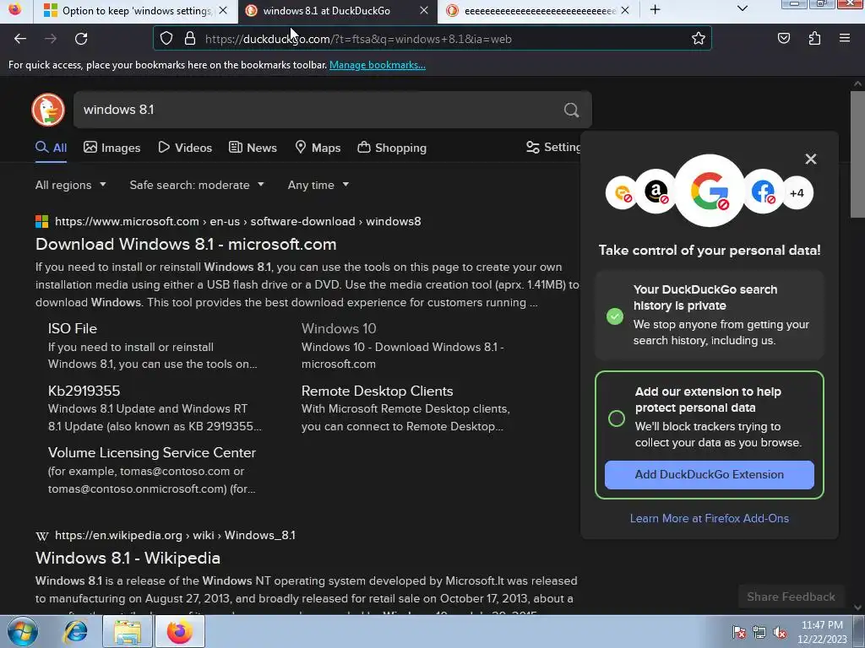Open the Kb2919355 sublink
The width and height of the screenshot is (865, 648).
pyautogui.click(x=84, y=391)
